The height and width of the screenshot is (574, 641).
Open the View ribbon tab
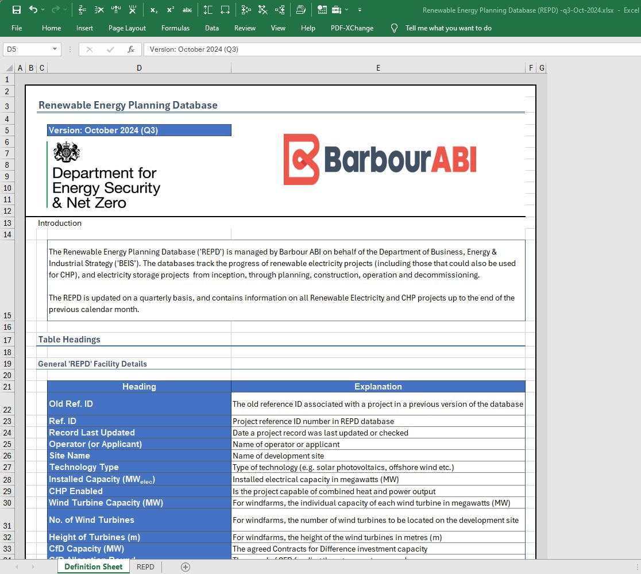pos(278,28)
